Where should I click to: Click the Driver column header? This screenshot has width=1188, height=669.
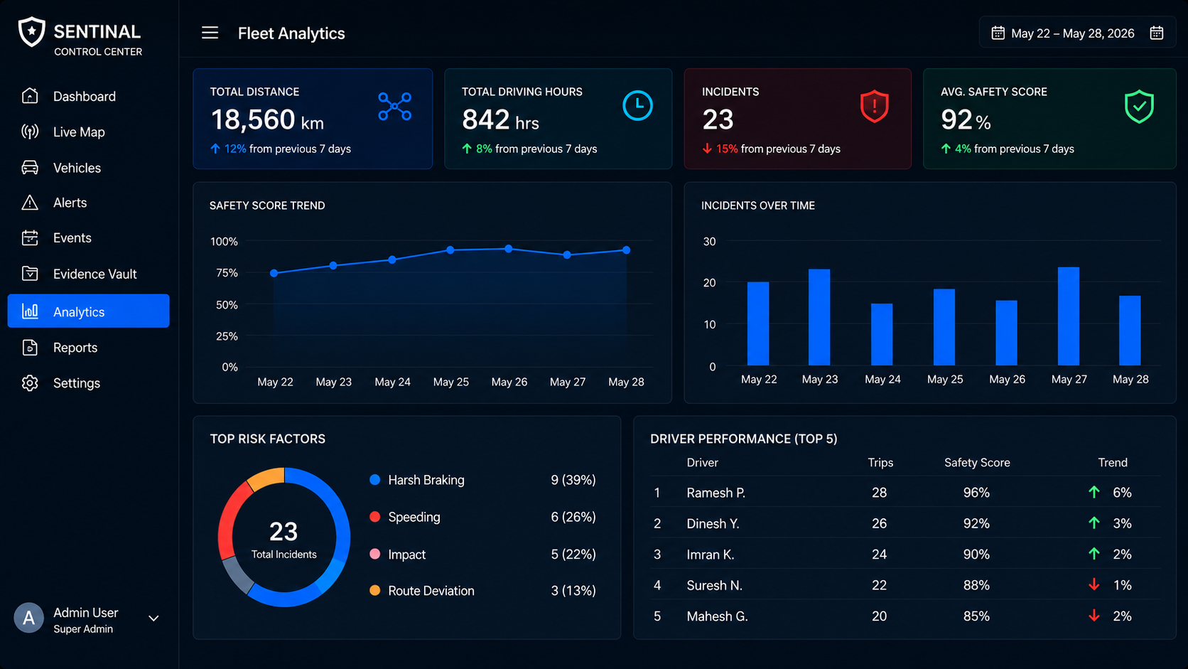[702, 462]
